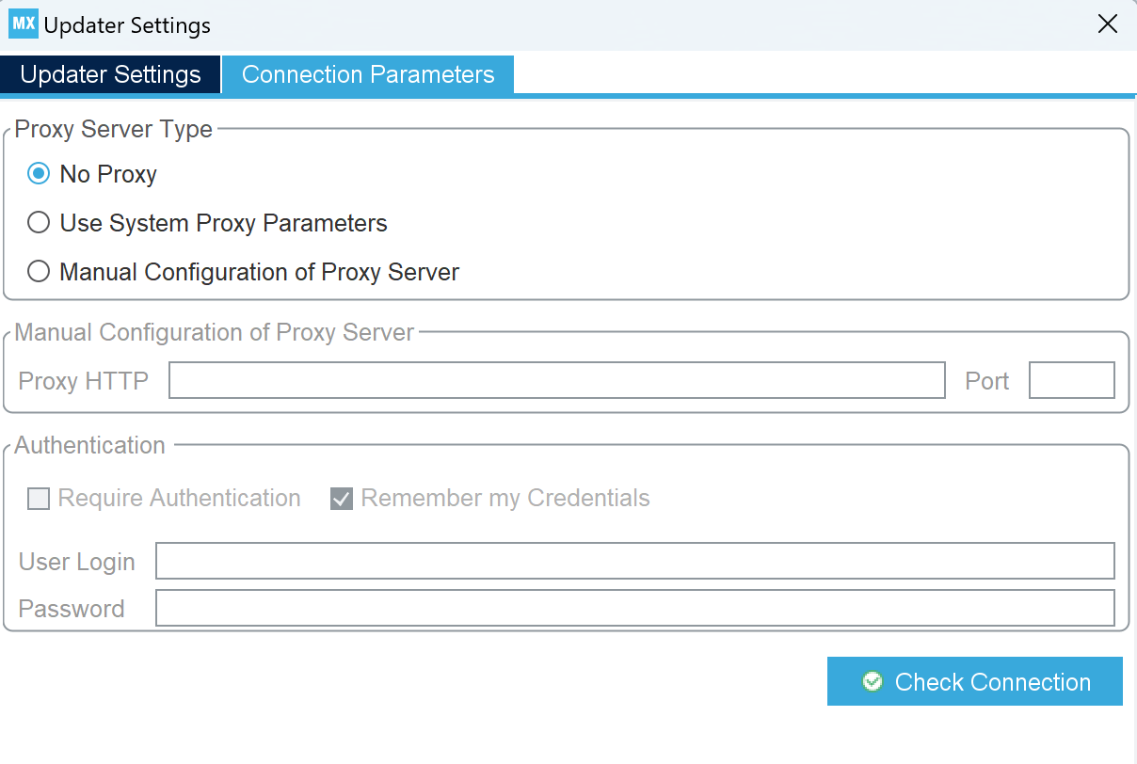The image size is (1137, 764).
Task: Enable the Require Authentication checkbox
Action: pos(38,498)
